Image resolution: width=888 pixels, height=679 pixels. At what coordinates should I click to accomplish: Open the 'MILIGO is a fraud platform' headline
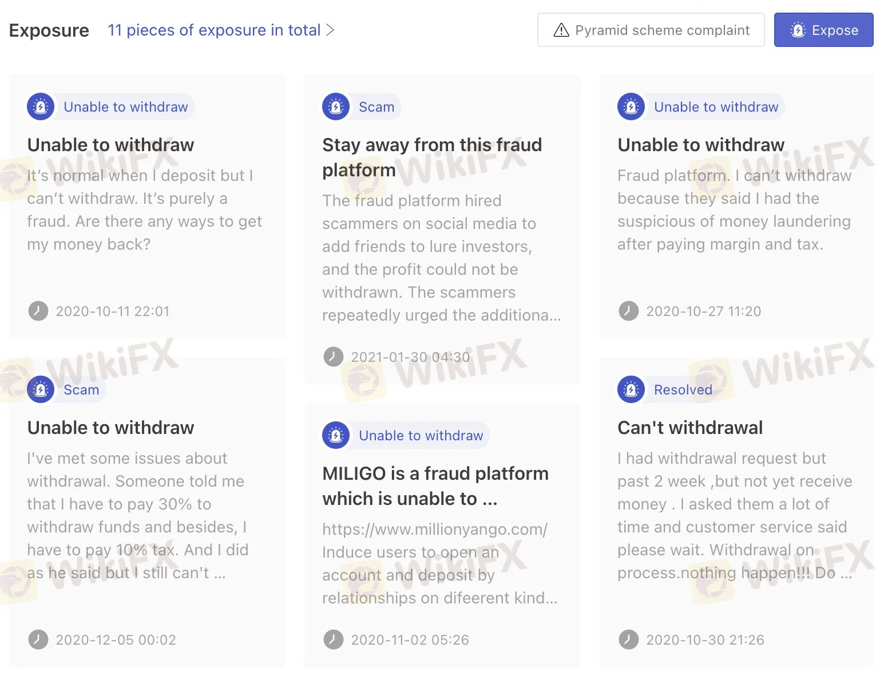tap(435, 486)
